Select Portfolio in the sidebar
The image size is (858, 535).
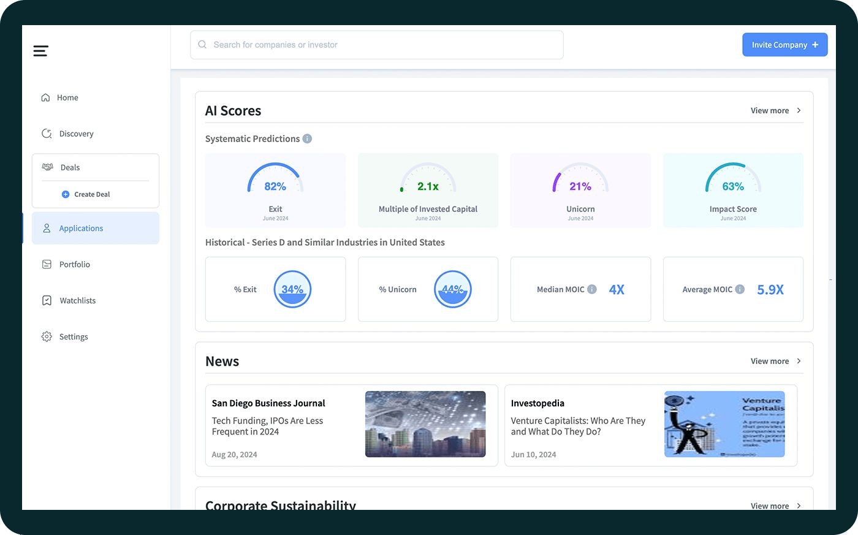pyautogui.click(x=75, y=264)
